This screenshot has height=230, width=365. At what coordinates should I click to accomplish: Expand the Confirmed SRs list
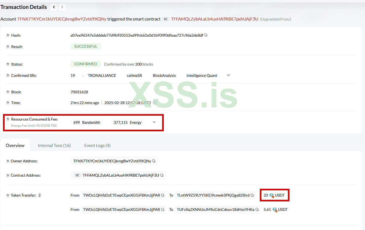pos(228,75)
